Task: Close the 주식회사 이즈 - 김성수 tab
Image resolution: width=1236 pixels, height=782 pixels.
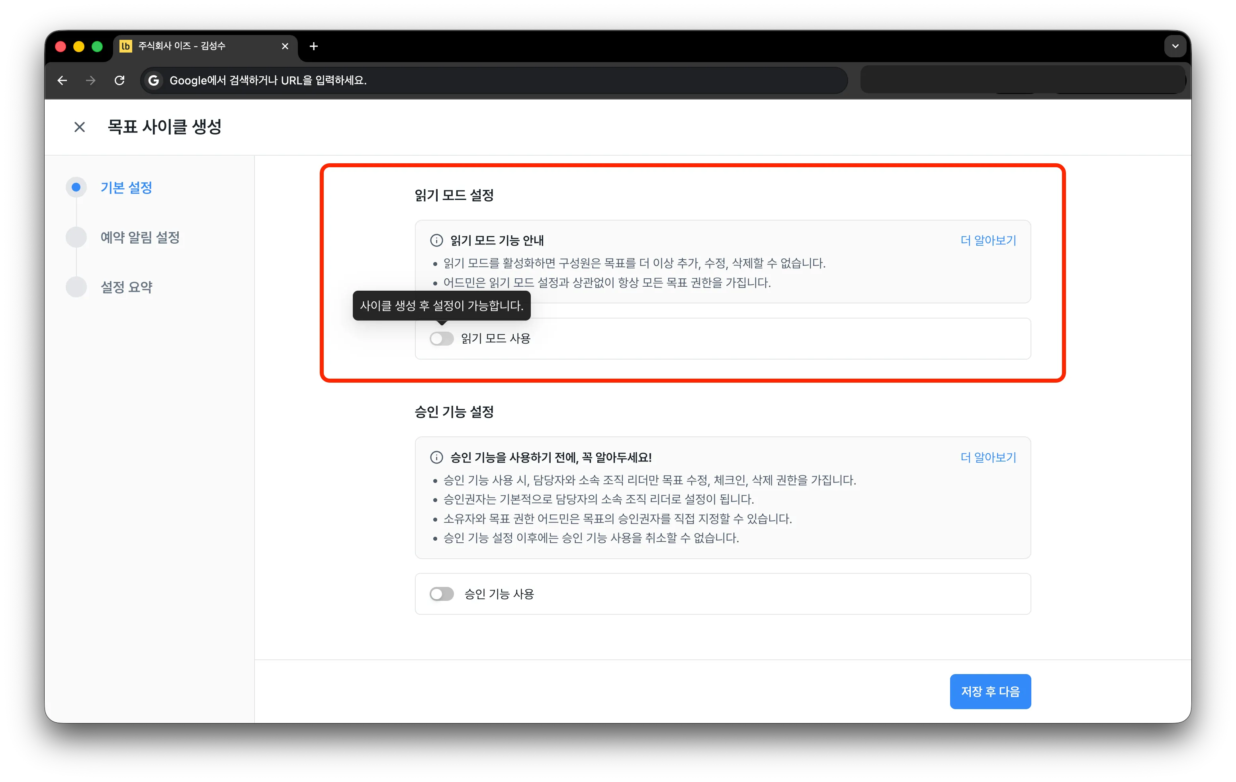Action: click(285, 46)
